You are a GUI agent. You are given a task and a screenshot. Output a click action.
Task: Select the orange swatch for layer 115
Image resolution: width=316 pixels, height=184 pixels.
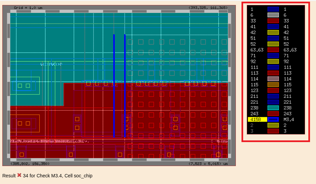tap(273, 85)
